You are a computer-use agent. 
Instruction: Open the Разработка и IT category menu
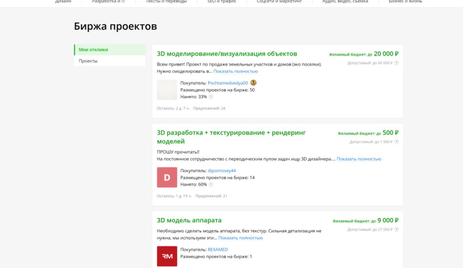pyautogui.click(x=108, y=2)
